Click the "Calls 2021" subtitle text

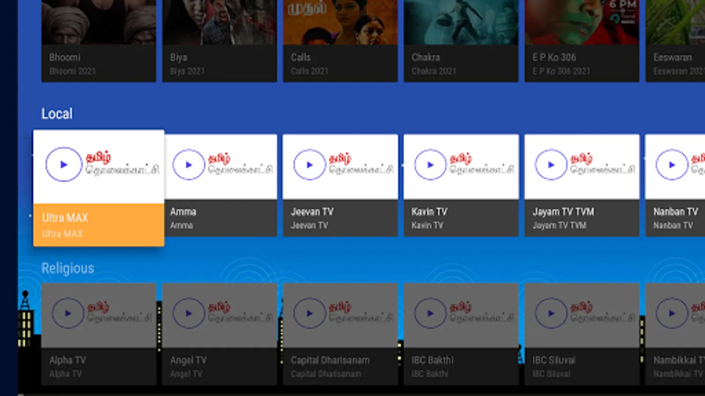coord(309,71)
